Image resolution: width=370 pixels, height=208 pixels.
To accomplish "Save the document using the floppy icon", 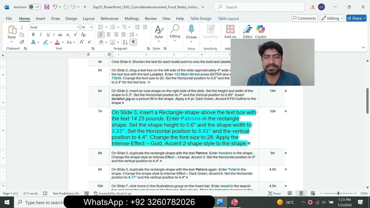I will click(47, 7).
